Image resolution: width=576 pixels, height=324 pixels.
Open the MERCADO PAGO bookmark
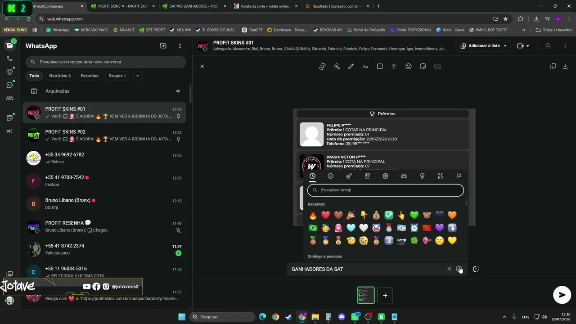[91, 30]
